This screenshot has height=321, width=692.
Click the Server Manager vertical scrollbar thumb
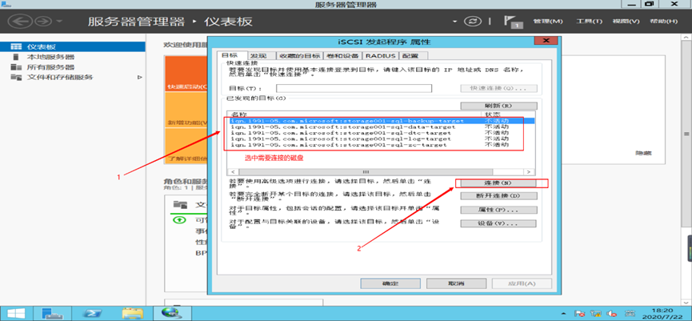point(686,134)
